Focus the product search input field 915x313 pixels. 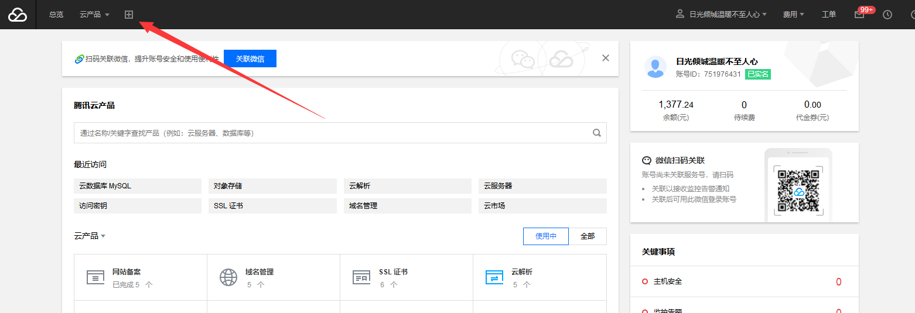pyautogui.click(x=340, y=133)
